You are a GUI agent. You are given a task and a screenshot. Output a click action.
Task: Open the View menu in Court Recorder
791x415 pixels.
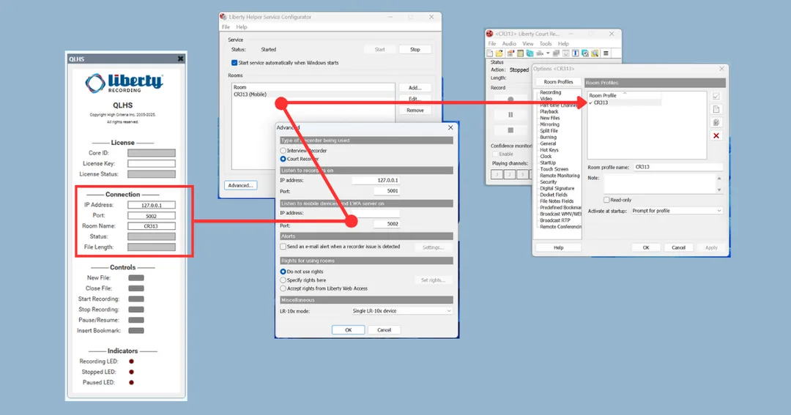[527, 44]
